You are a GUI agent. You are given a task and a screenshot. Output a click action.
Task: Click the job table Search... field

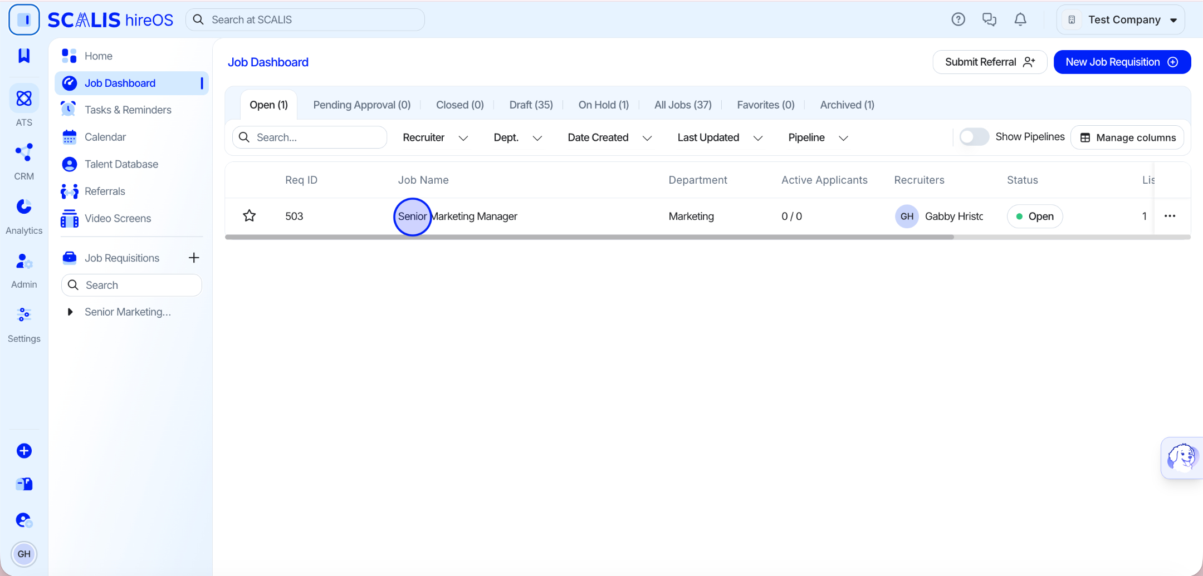310,137
